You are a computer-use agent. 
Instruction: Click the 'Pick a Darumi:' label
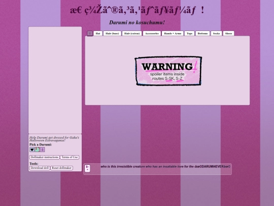[41, 144]
